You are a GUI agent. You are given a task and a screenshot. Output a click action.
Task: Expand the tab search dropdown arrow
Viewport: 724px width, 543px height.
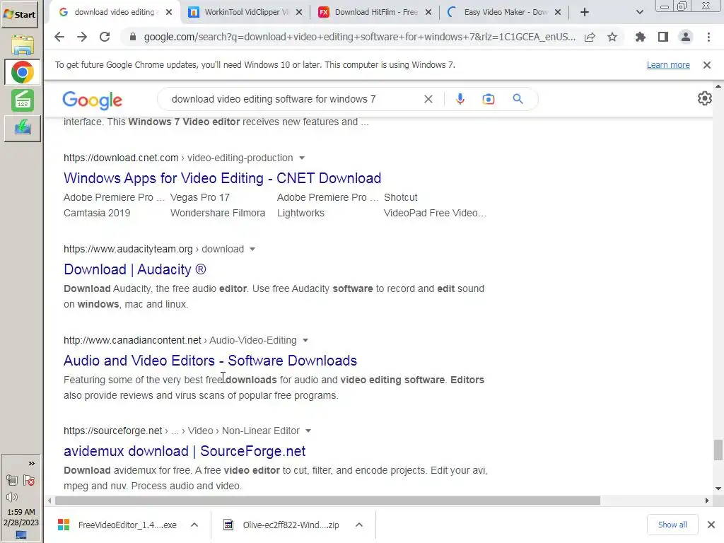639,12
